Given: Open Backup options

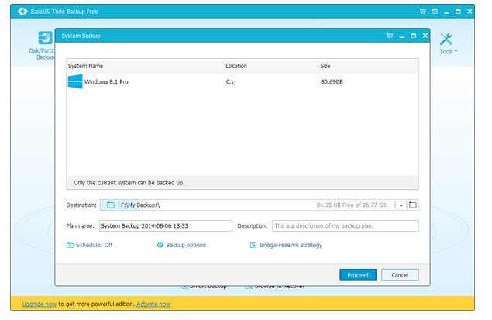Looking at the screenshot, I should tap(186, 245).
